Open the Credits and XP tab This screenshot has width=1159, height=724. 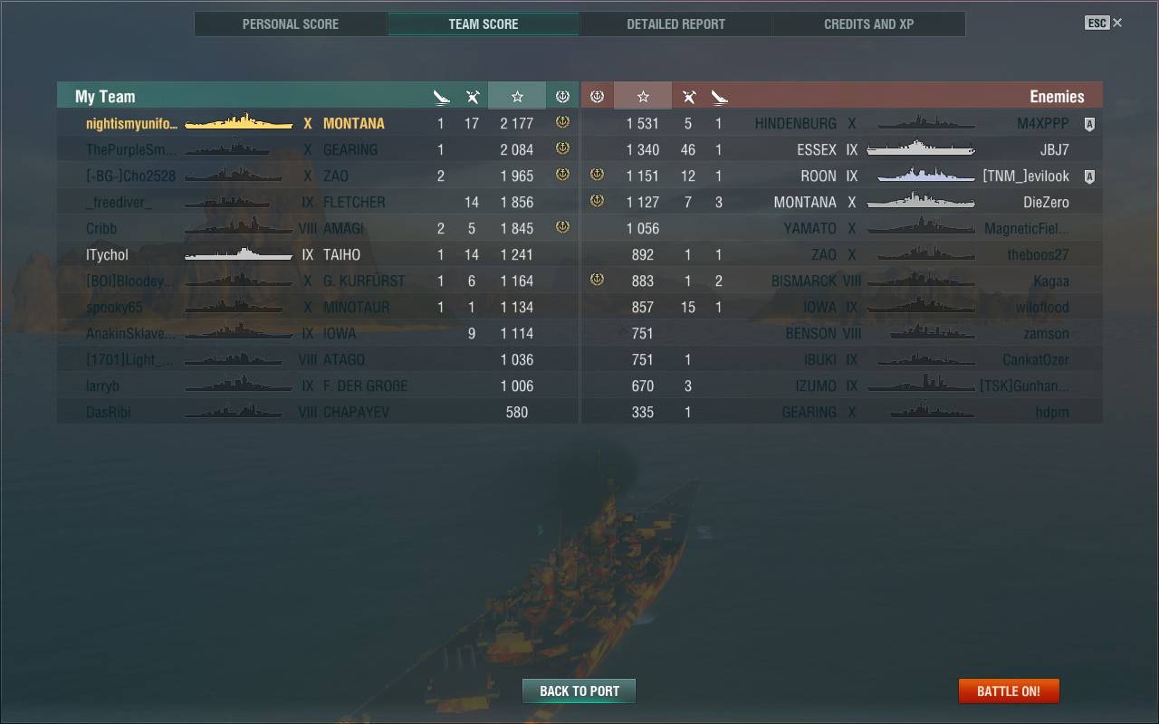(868, 24)
